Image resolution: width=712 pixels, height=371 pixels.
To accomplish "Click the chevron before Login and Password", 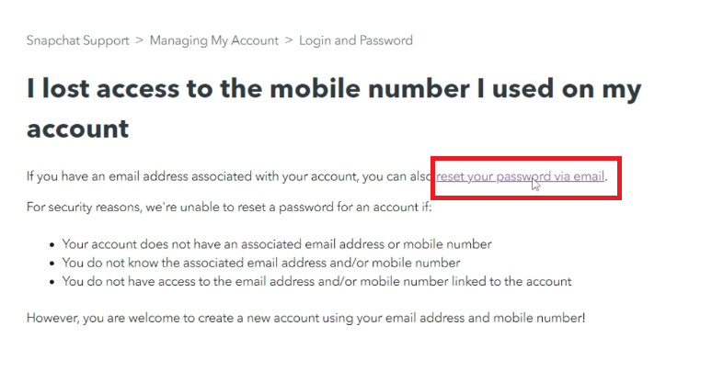I will coord(289,40).
